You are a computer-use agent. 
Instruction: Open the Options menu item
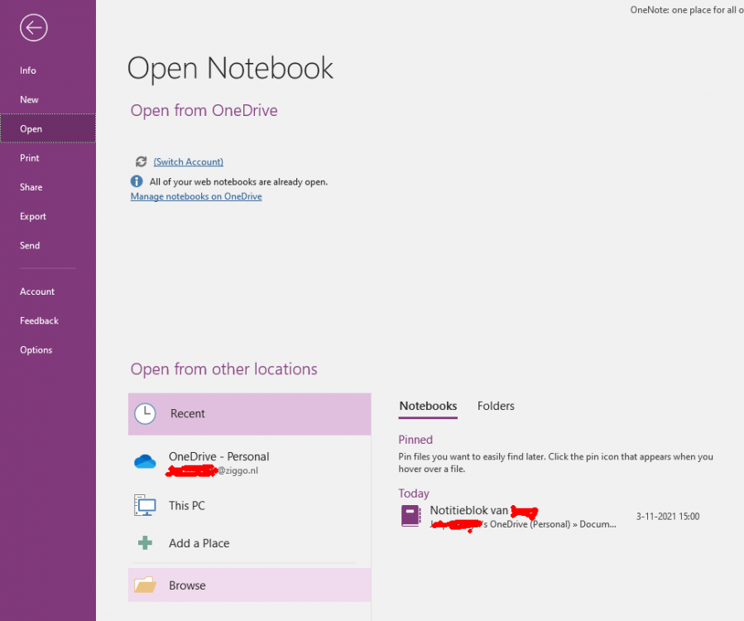click(36, 349)
